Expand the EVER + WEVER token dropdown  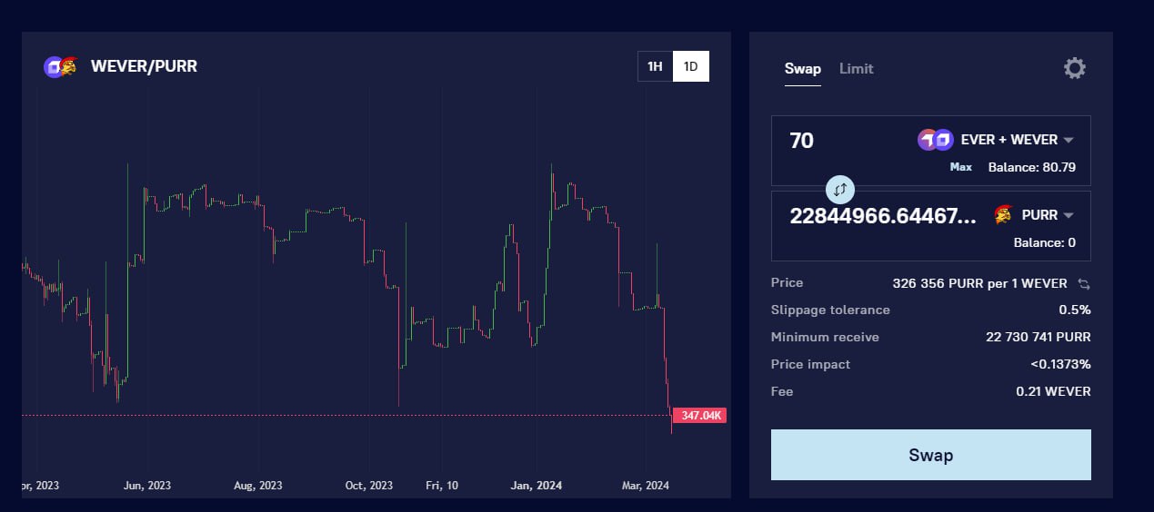point(1069,140)
